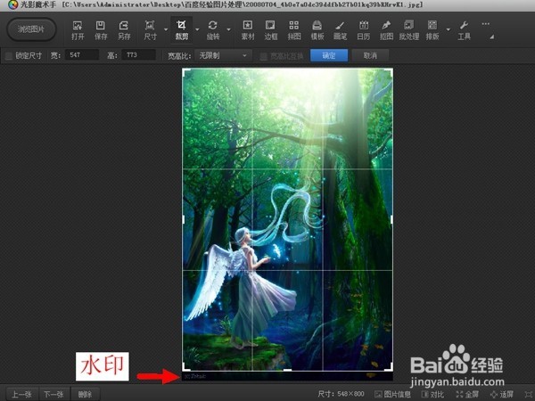Cancel crop with the 取消 button
This screenshot has width=535, height=401.
370,55
